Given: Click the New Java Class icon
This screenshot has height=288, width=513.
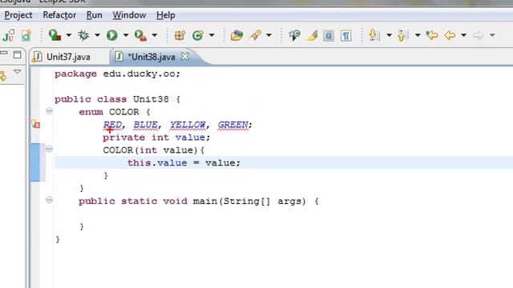Looking at the screenshot, I should 198,35.
